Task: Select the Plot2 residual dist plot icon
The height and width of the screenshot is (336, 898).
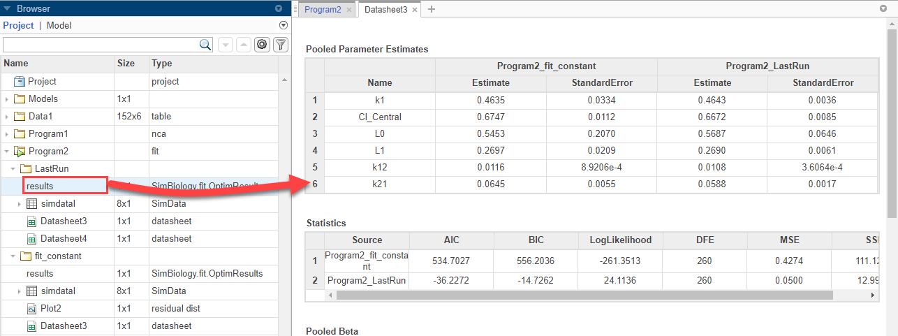Action: 31,309
